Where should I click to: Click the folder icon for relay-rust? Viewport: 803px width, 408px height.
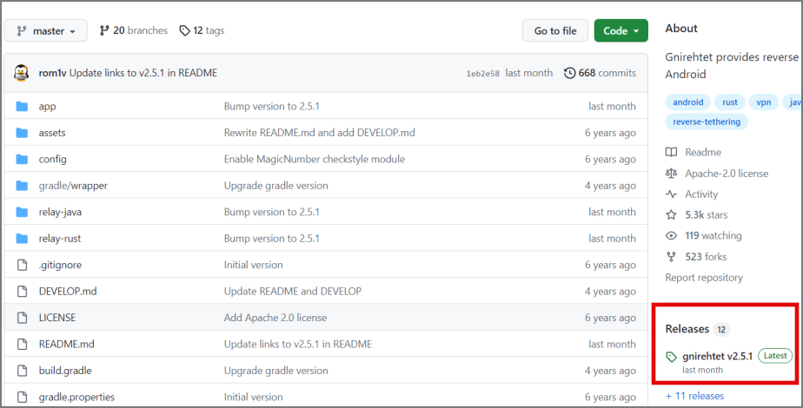point(22,238)
